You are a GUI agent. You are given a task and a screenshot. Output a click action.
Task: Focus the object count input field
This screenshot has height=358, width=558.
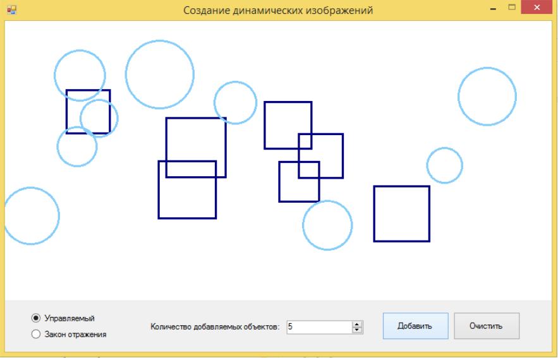point(319,327)
